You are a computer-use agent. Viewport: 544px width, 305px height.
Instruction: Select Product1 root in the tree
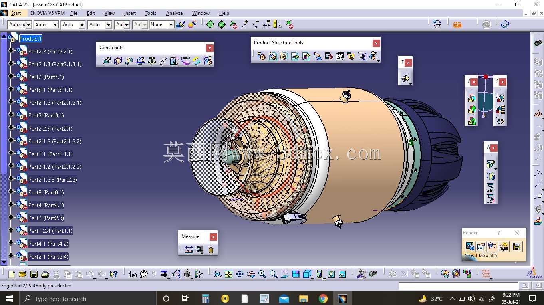[30, 39]
